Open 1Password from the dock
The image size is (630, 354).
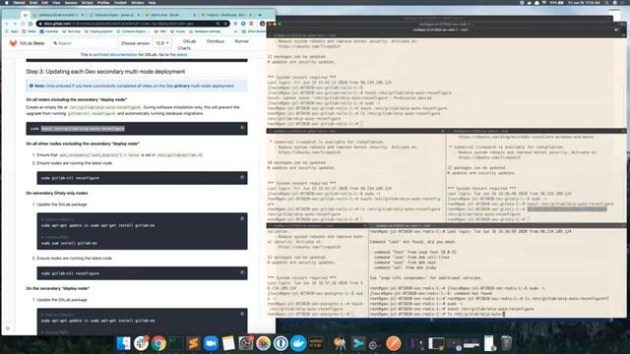point(281,343)
